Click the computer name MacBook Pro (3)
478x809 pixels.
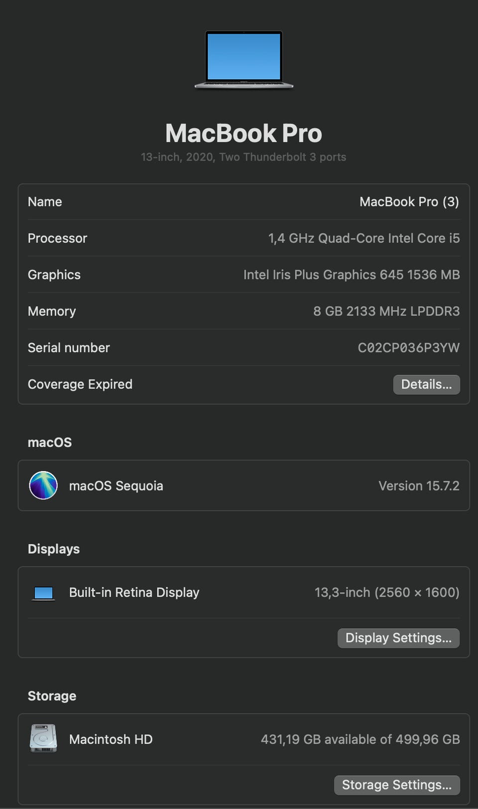coord(409,202)
